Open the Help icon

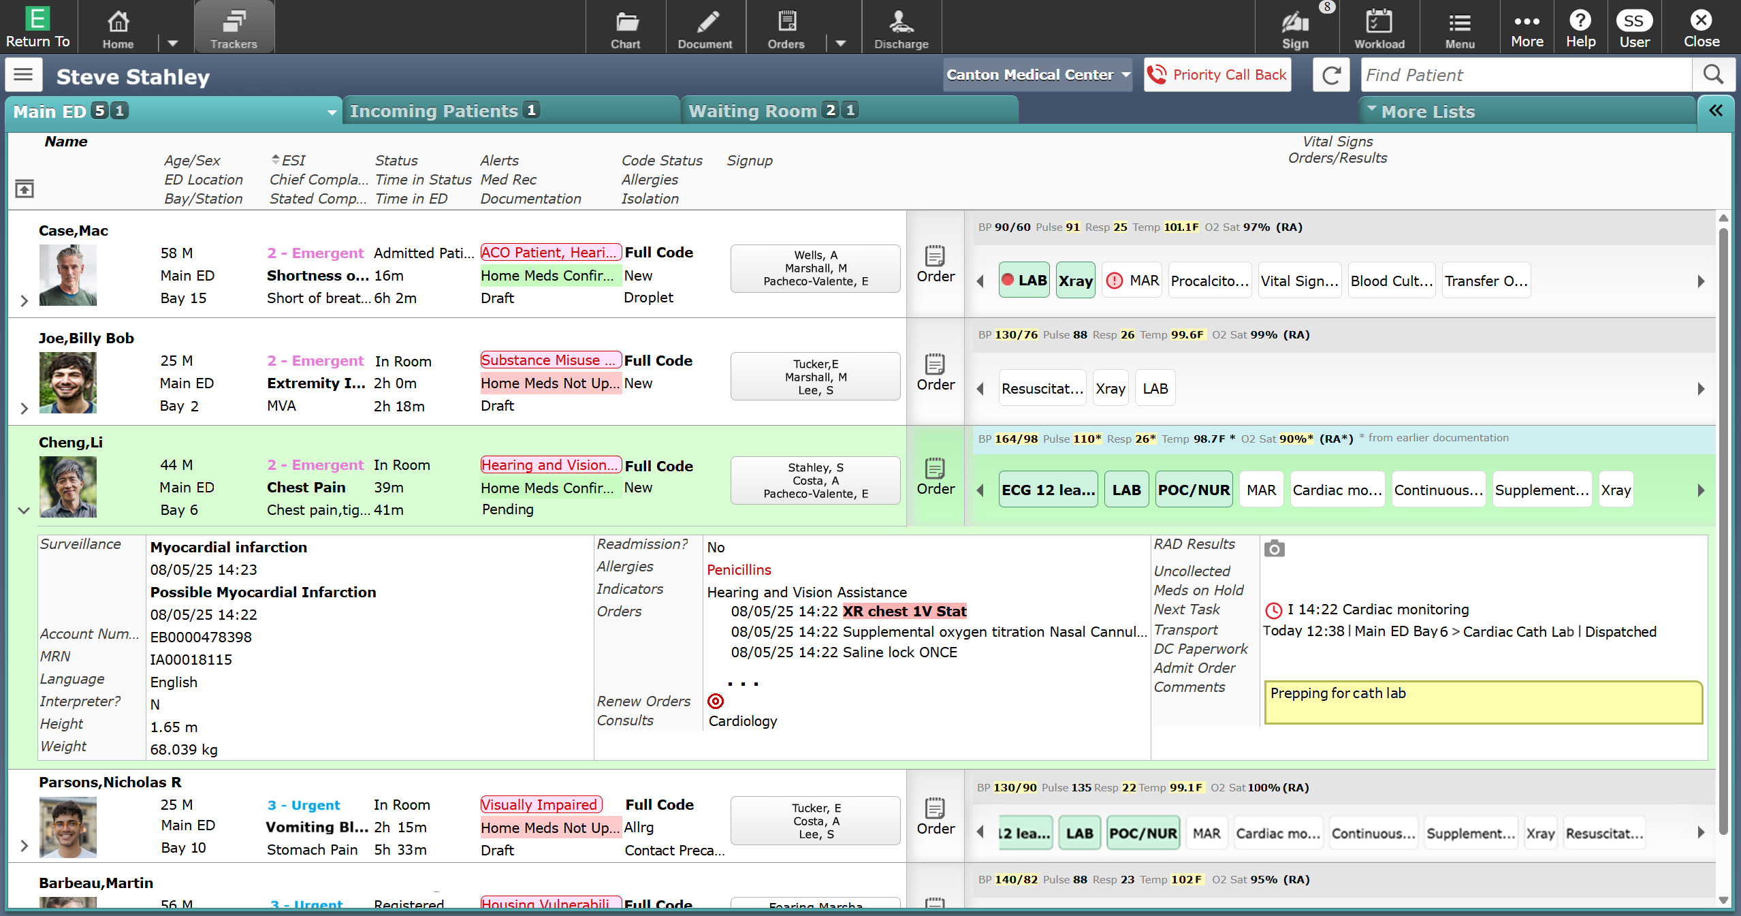[x=1580, y=27]
